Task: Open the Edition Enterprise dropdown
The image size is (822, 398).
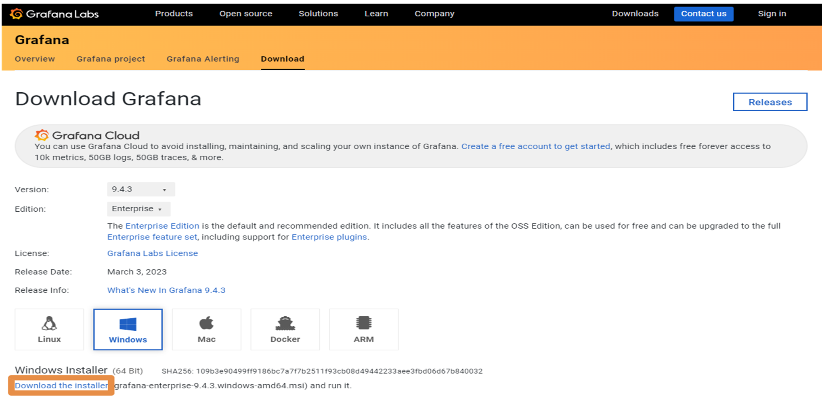Action: (x=138, y=209)
